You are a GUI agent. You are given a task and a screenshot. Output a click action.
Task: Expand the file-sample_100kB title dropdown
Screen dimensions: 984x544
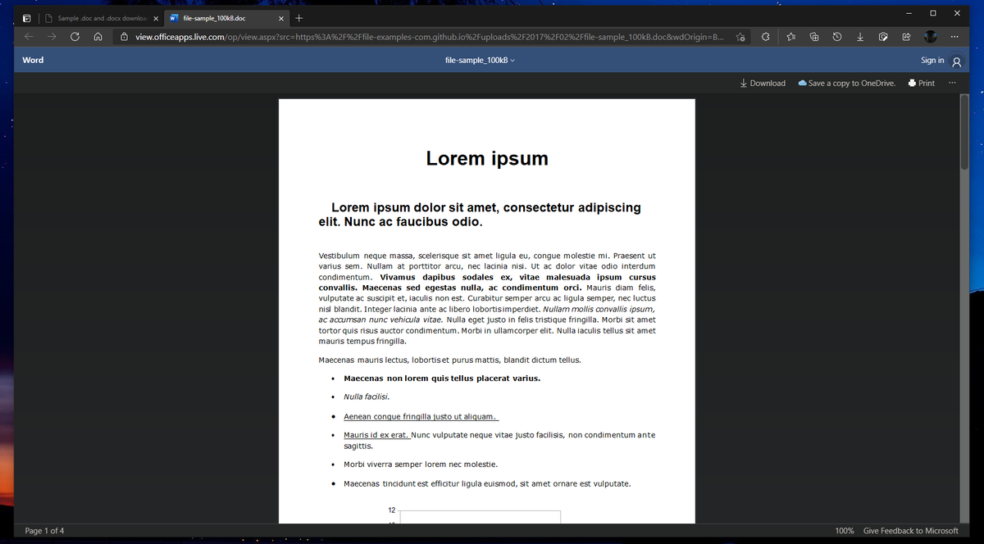point(480,61)
